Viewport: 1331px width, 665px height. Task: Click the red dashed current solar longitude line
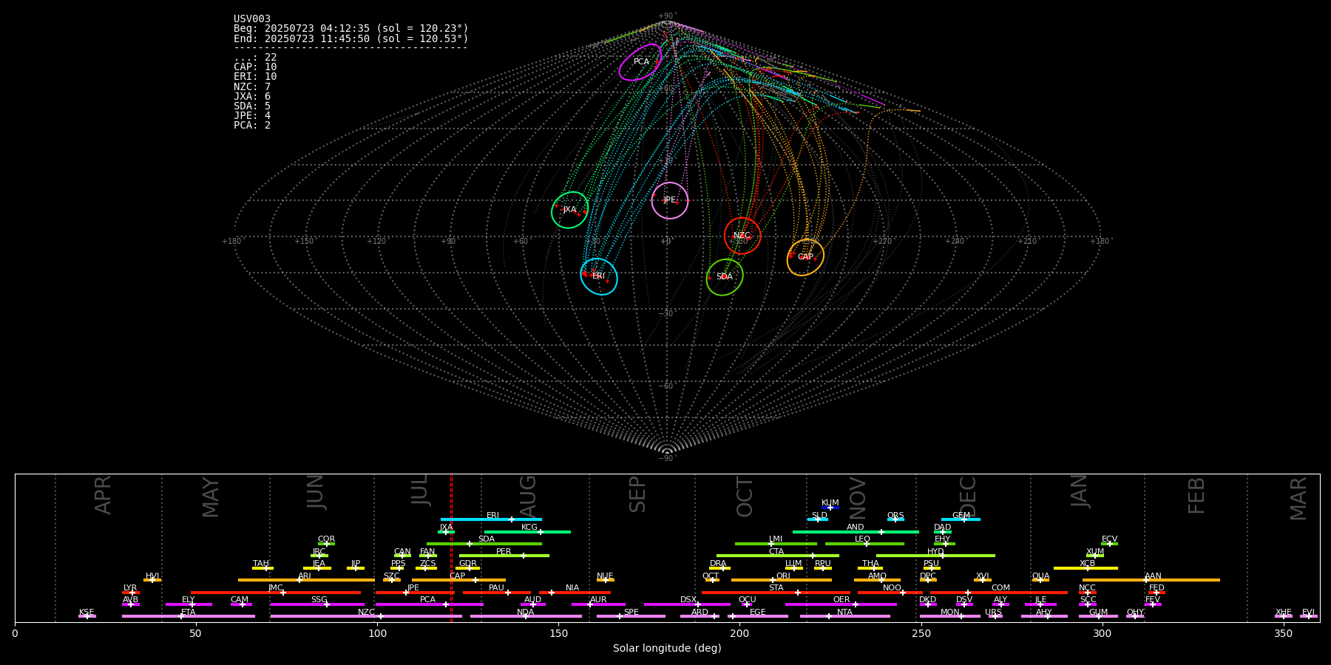tap(451, 547)
